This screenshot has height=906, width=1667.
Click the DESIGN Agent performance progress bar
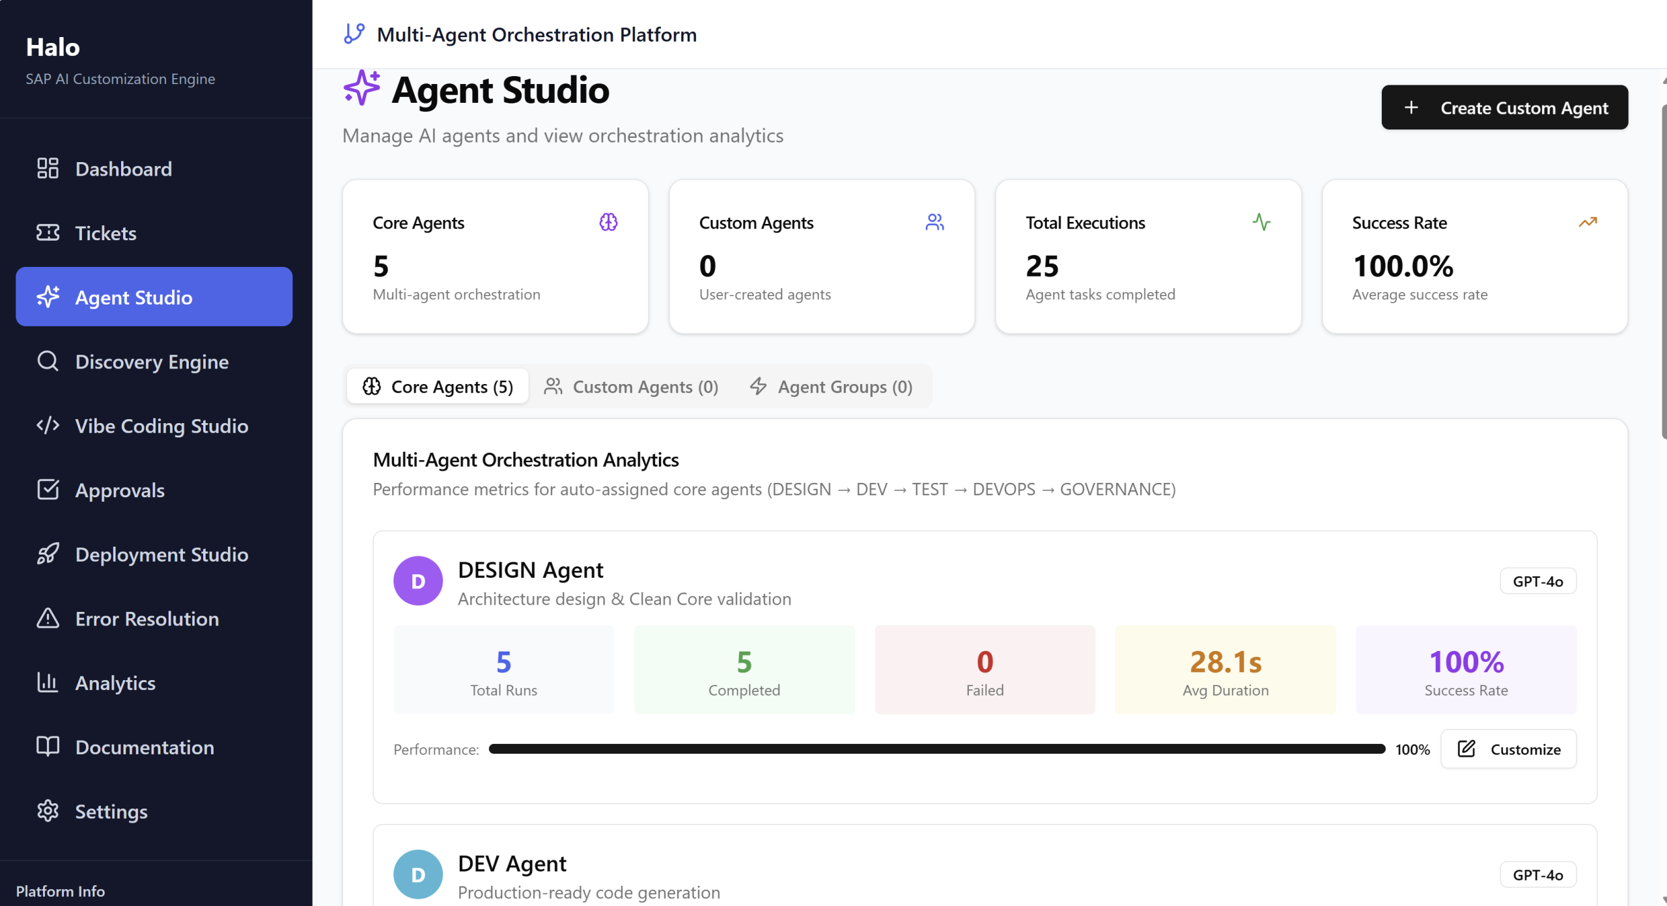click(936, 749)
